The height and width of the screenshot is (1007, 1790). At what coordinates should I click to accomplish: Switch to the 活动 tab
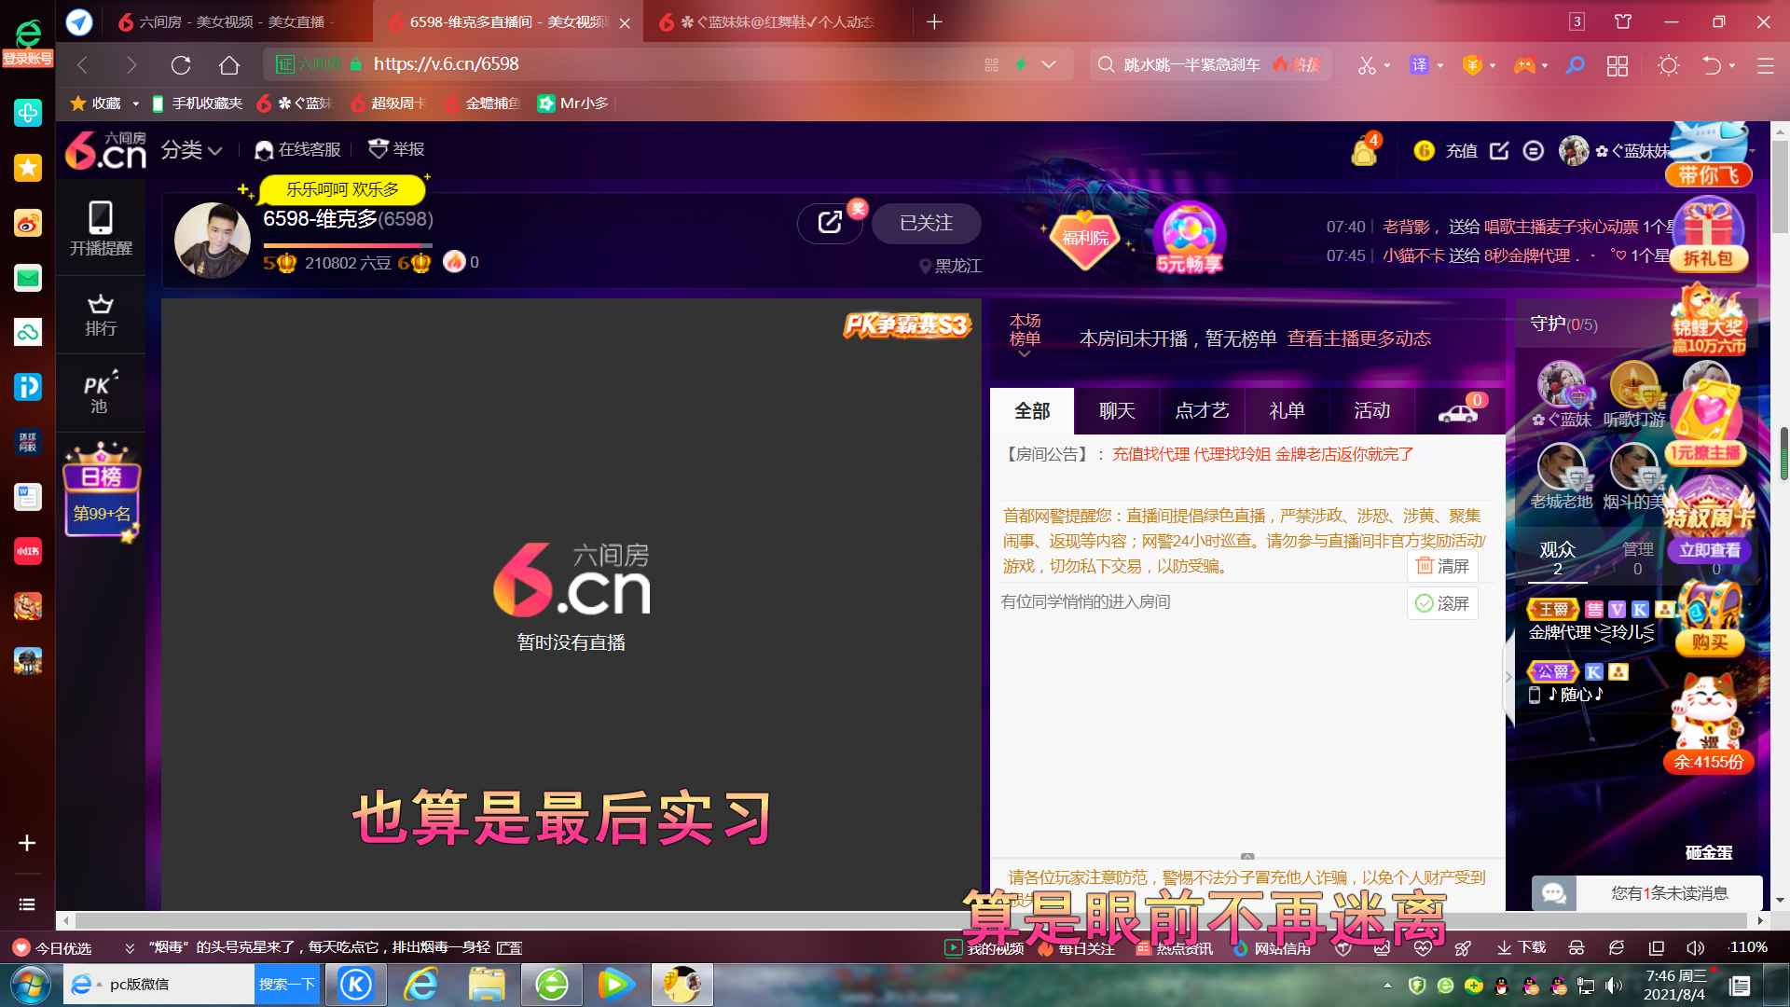(x=1371, y=410)
